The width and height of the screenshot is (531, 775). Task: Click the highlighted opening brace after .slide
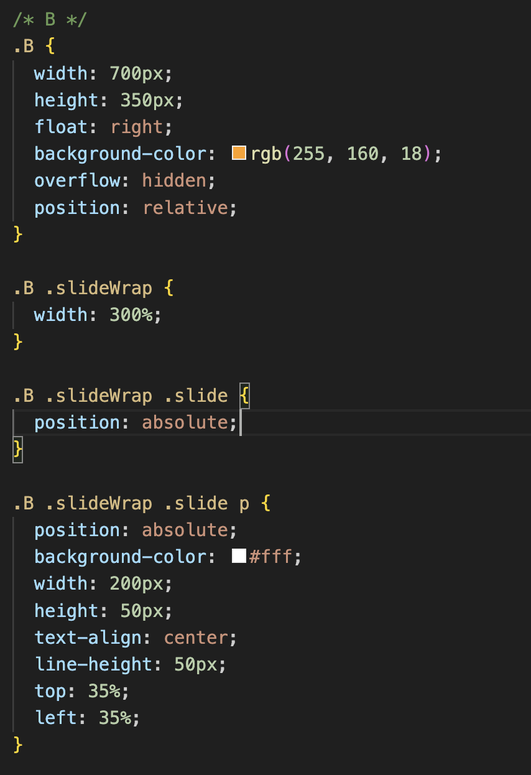point(244,396)
